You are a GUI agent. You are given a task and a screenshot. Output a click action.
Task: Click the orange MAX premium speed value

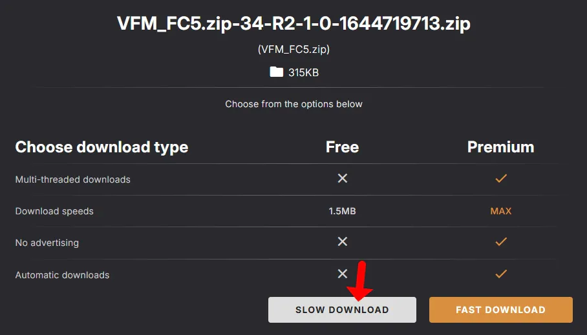500,211
